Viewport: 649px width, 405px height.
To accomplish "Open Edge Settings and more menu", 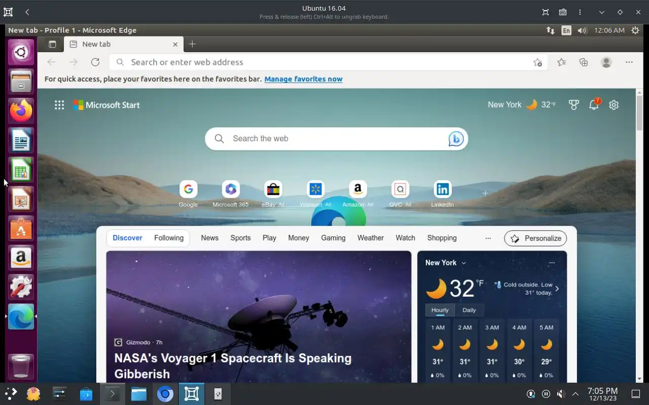I will tap(629, 62).
